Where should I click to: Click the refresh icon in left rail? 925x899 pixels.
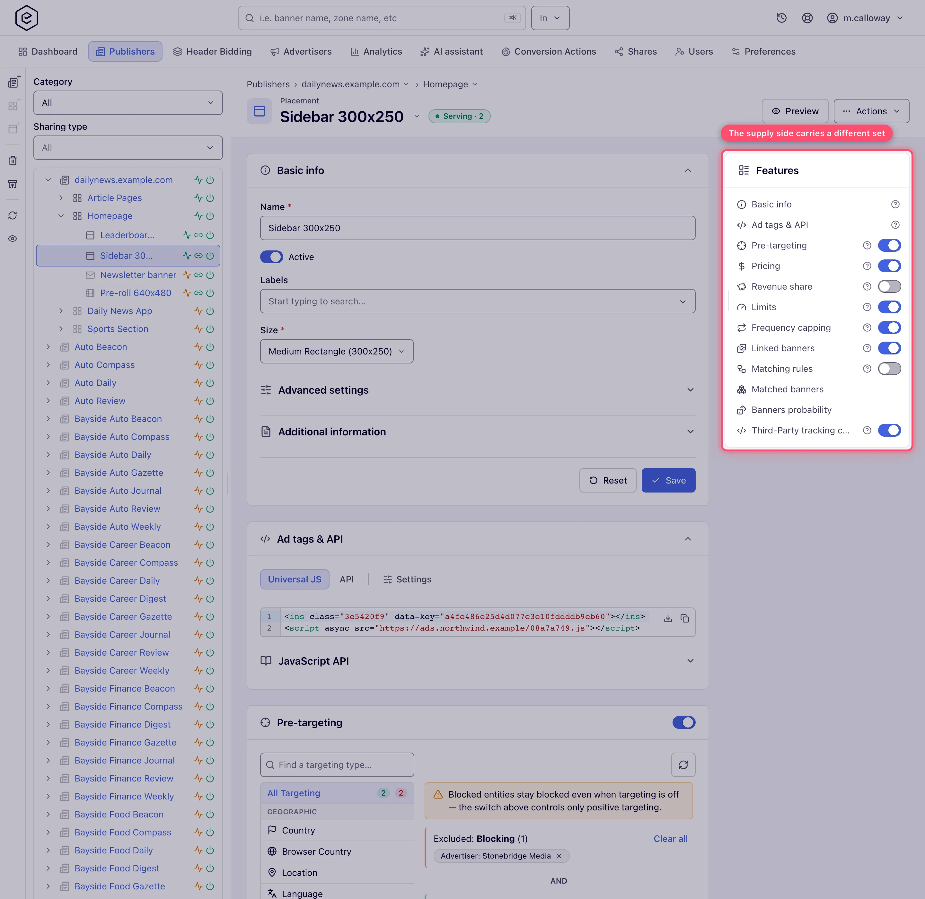tap(13, 215)
